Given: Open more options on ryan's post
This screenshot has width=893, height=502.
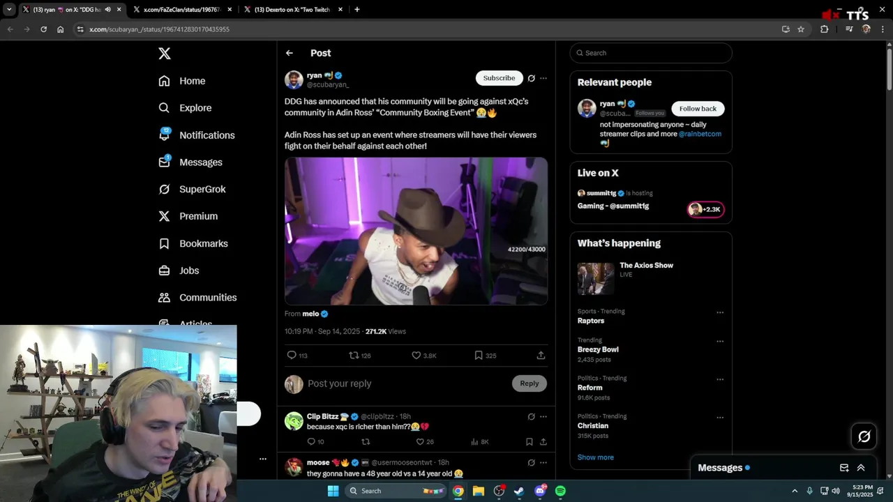Looking at the screenshot, I should click(x=543, y=78).
